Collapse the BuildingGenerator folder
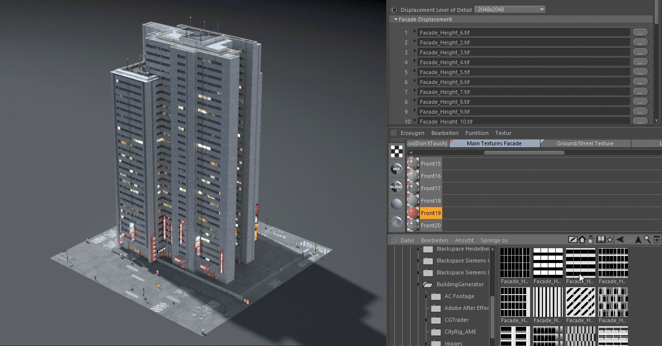662x346 pixels. click(x=418, y=284)
